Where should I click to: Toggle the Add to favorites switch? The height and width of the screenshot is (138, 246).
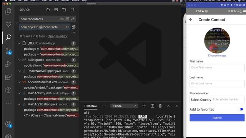[x=240, y=109]
